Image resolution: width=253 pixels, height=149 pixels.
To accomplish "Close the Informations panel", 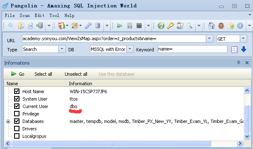I will 247,62.
